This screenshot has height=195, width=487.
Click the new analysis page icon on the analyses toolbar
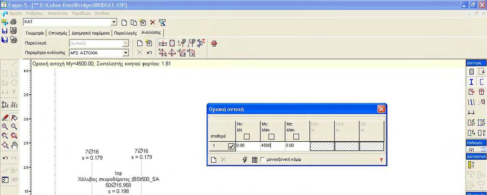(140, 43)
